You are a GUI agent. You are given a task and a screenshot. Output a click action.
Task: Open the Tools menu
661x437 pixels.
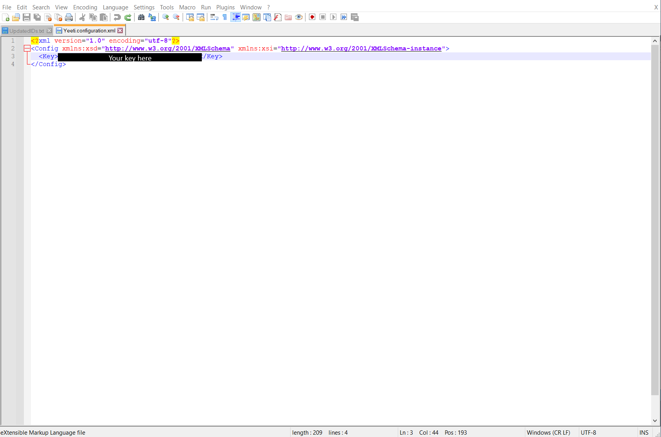tap(167, 7)
